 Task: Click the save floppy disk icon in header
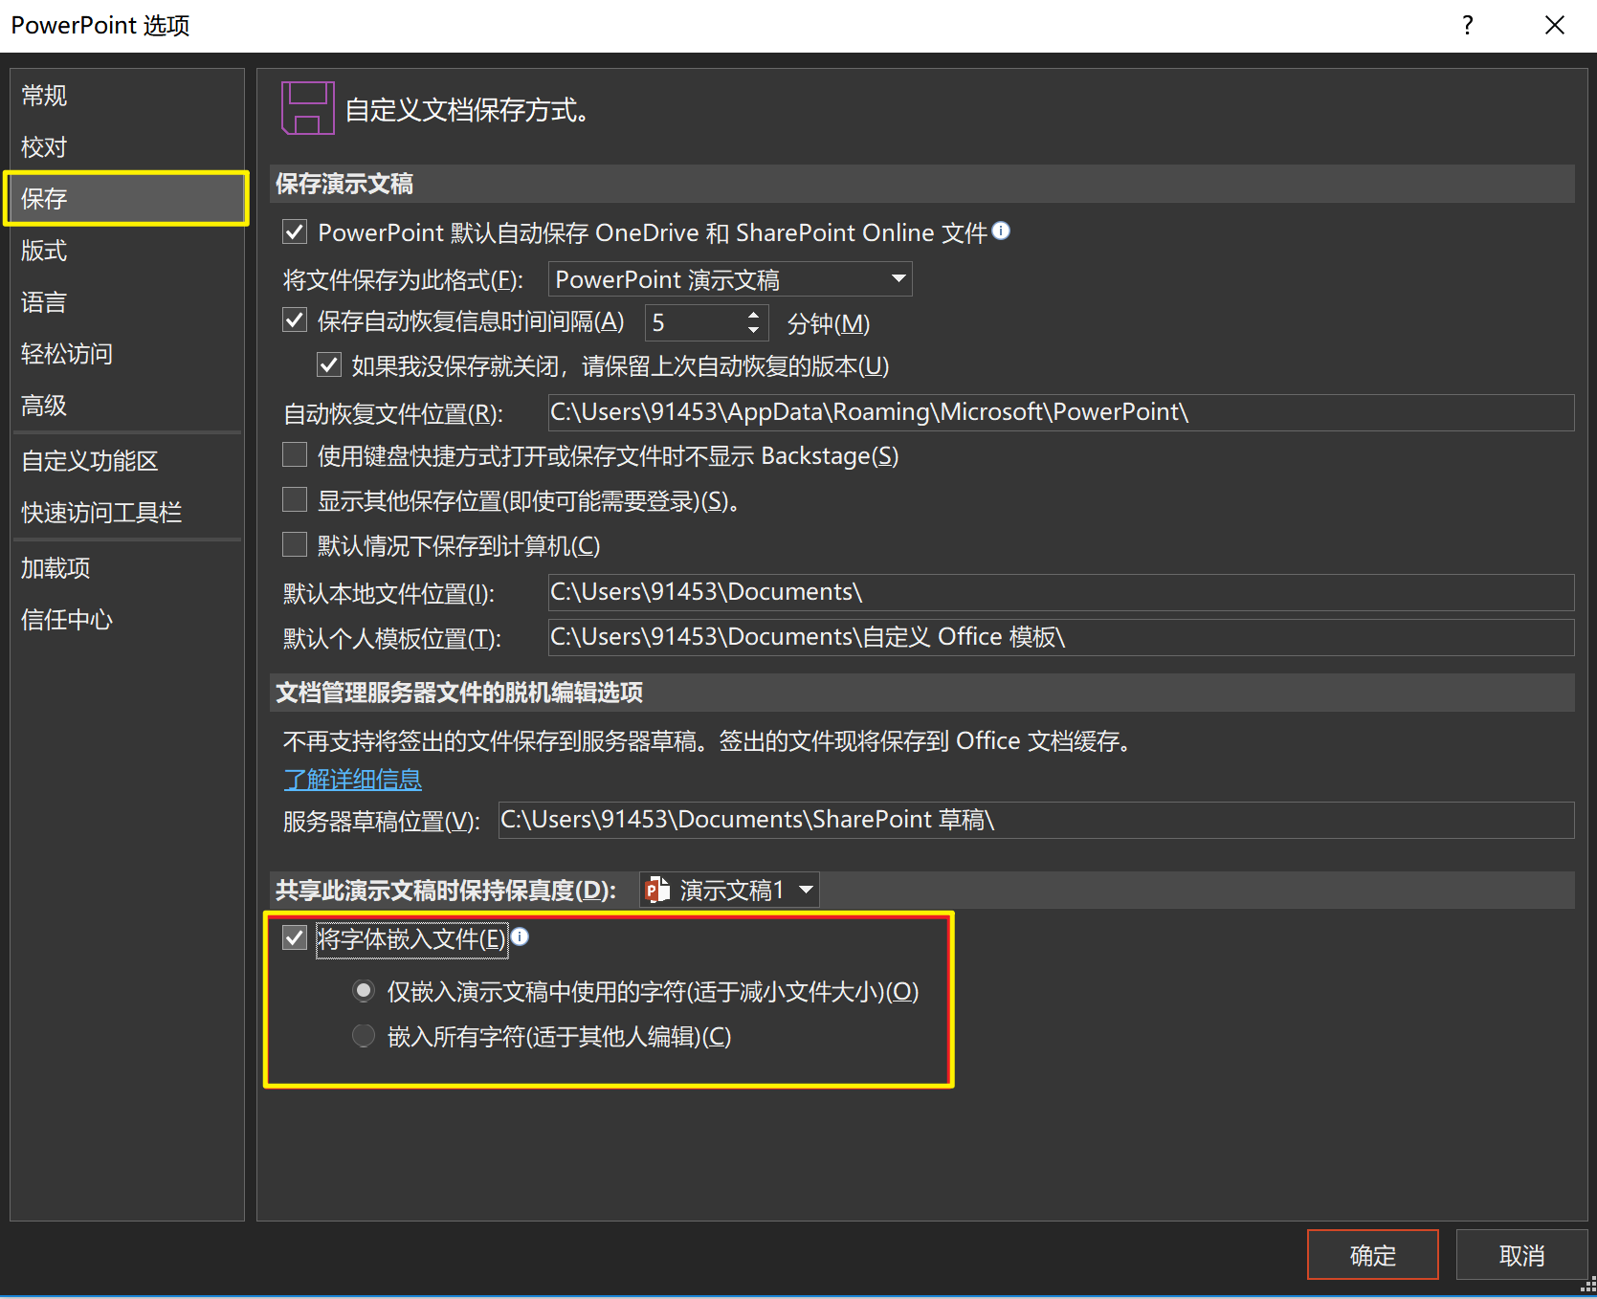(307, 108)
